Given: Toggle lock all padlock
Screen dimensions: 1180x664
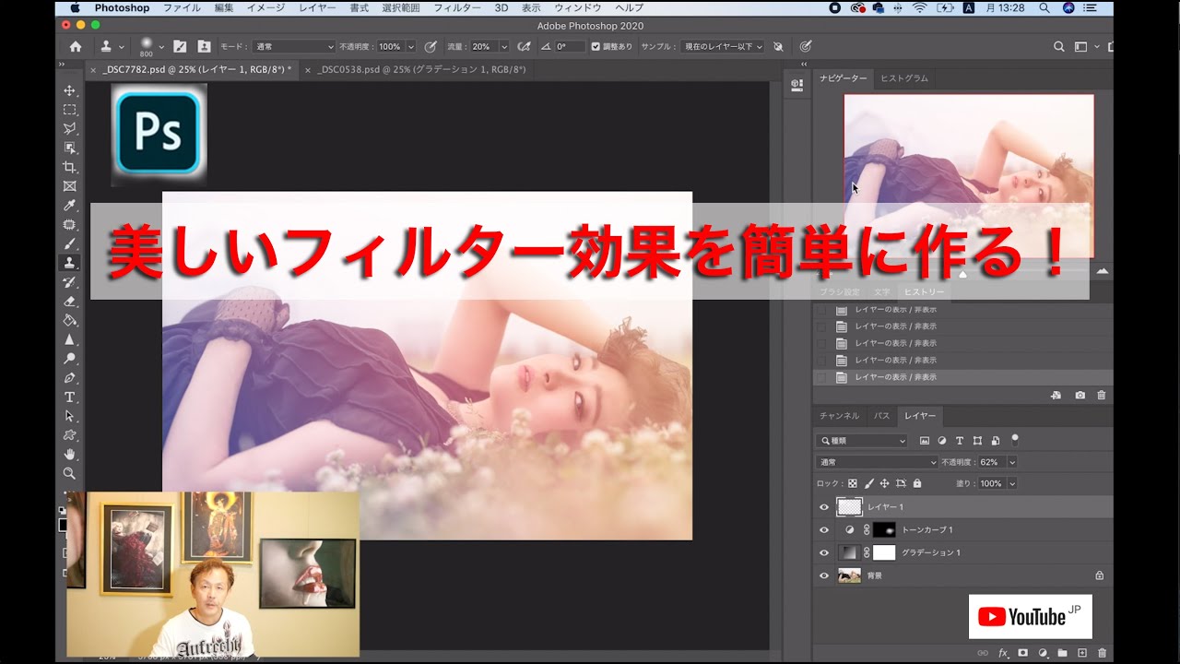Looking at the screenshot, I should pos(916,483).
